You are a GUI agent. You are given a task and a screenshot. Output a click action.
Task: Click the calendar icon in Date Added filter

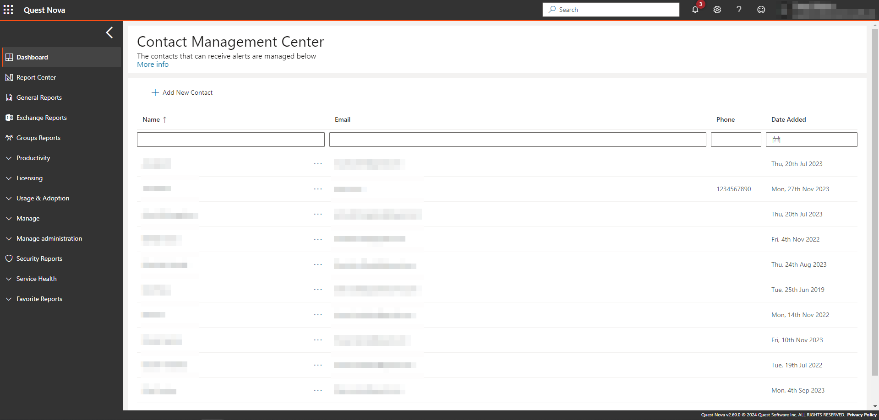pyautogui.click(x=776, y=140)
